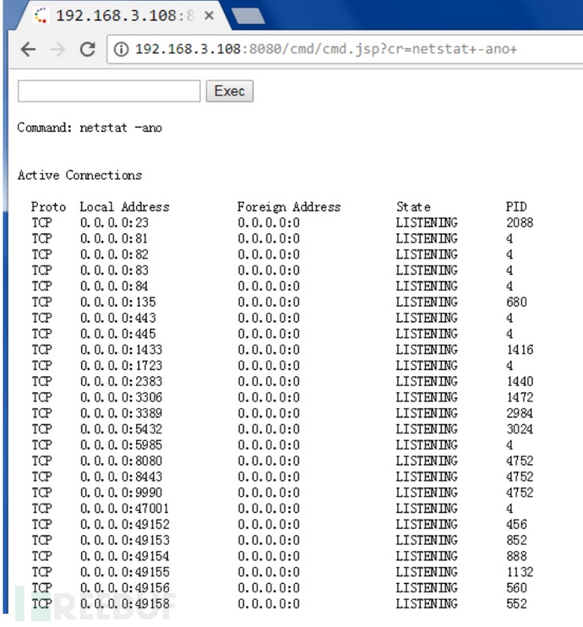Select local address 0.0.0.0:49158
The height and width of the screenshot is (627, 583).
[x=124, y=603]
